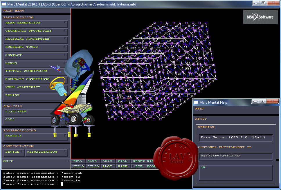
Task: Click the MAIN MENU header
Action: click(14, 11)
